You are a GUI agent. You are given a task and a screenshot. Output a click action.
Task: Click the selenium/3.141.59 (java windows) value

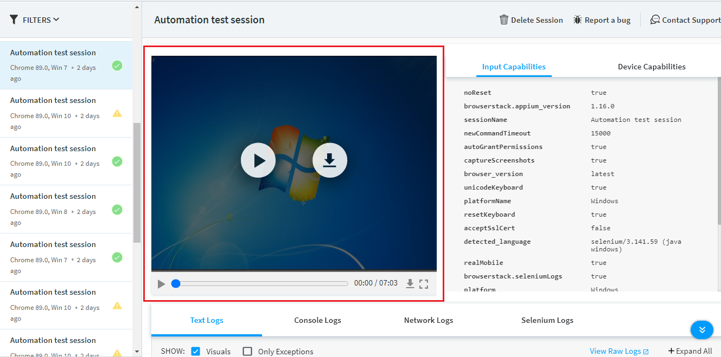[636, 245]
